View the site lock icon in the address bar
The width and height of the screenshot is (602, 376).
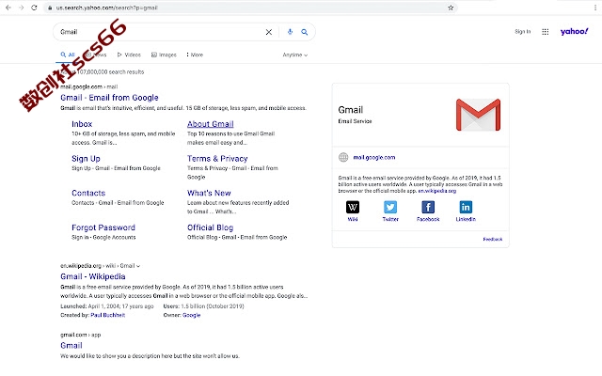click(50, 8)
